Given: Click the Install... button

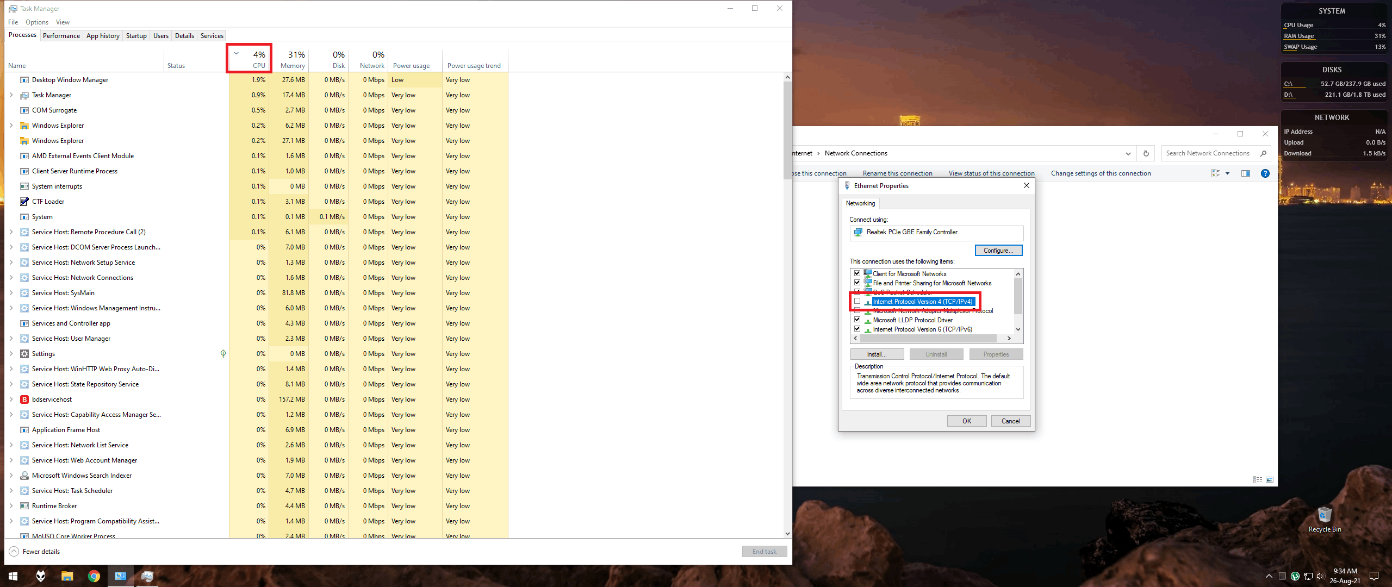Looking at the screenshot, I should point(877,354).
